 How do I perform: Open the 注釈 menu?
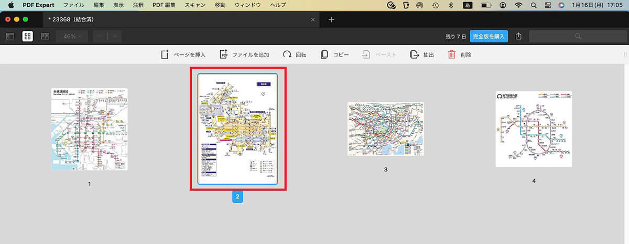(138, 5)
